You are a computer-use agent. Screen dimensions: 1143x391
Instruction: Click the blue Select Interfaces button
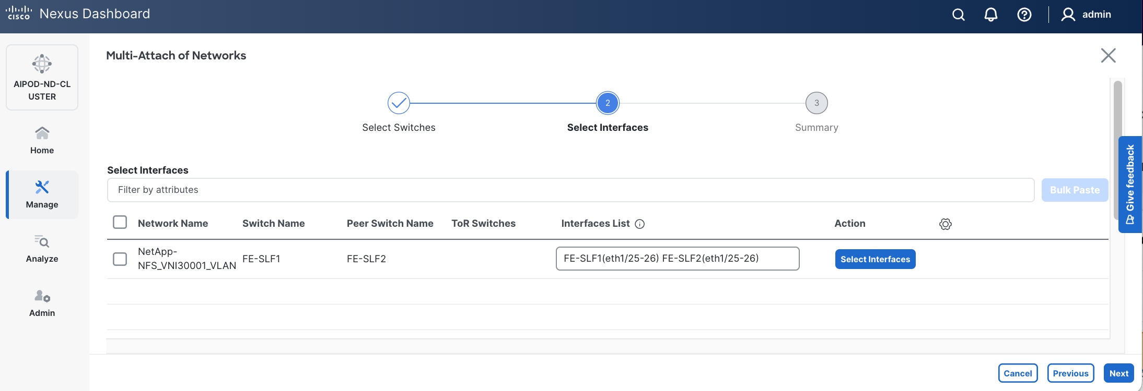point(875,259)
